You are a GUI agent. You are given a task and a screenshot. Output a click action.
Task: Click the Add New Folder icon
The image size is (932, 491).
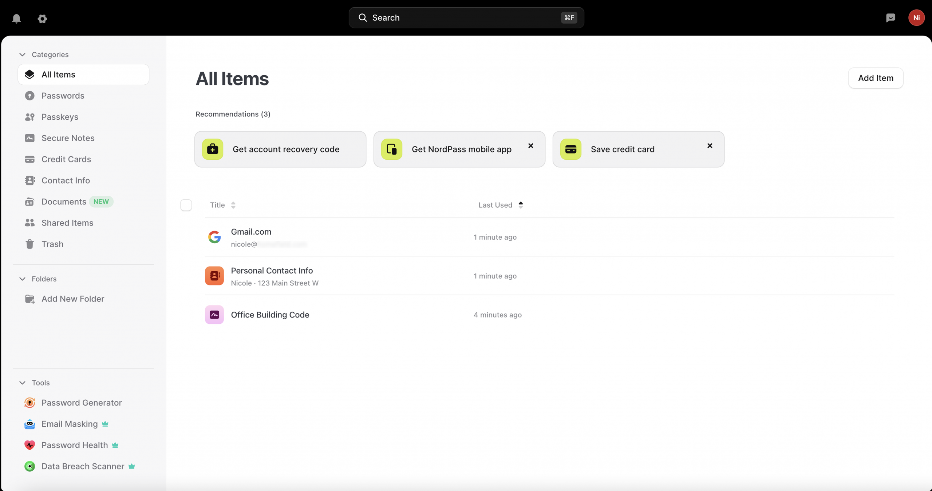(x=30, y=299)
